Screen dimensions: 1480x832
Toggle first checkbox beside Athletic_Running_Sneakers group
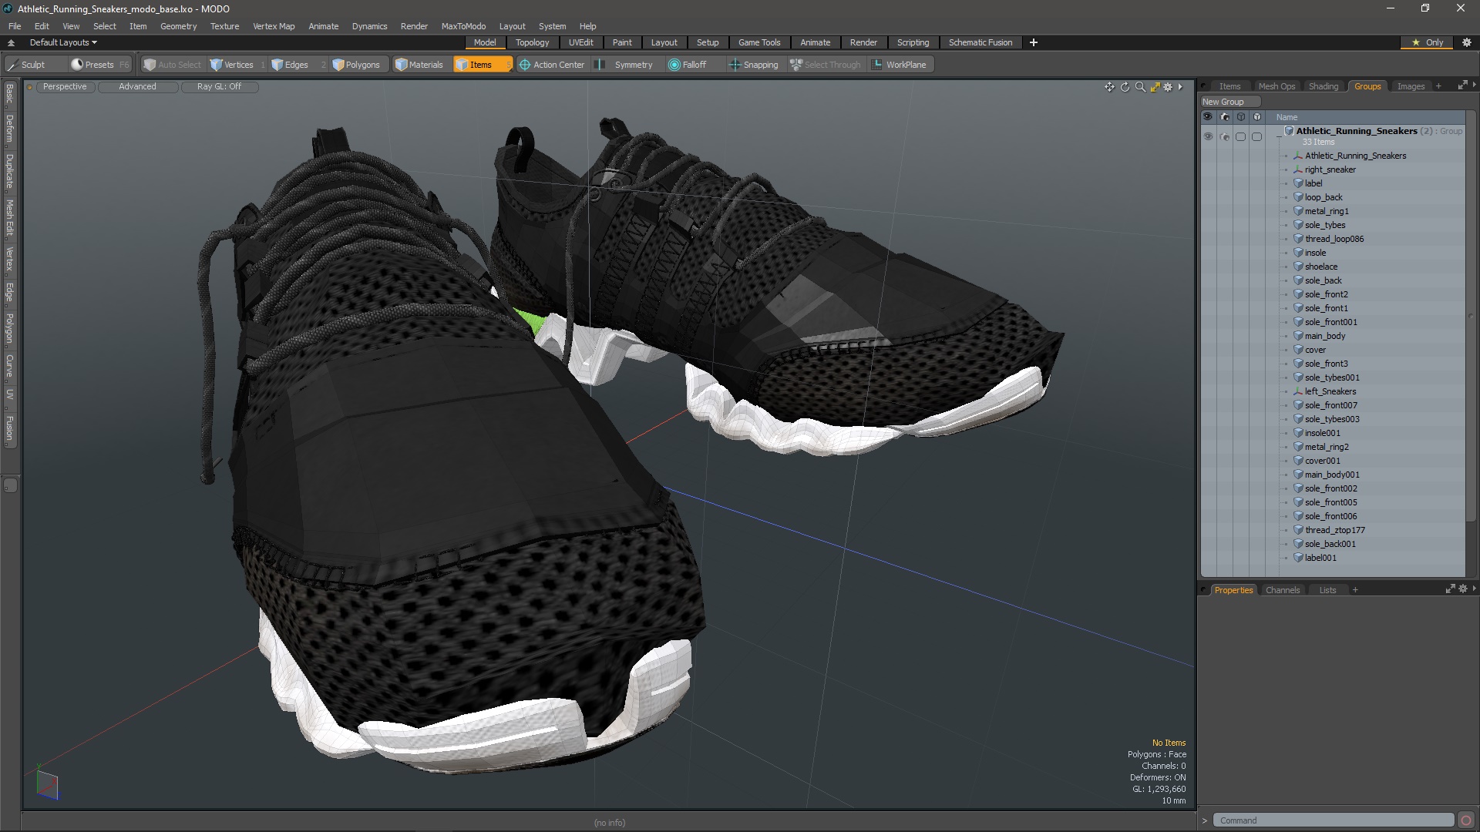pos(1240,136)
